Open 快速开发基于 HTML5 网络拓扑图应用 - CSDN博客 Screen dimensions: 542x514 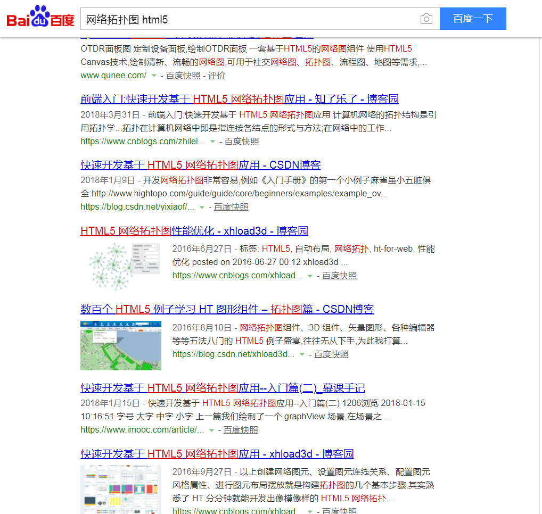click(201, 165)
